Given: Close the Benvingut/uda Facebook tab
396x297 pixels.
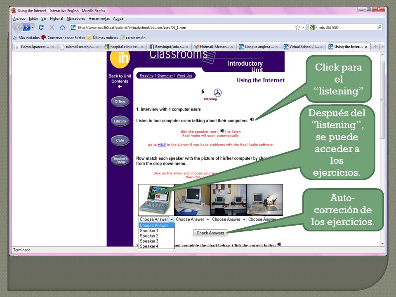Looking at the screenshot, I should (187, 47).
